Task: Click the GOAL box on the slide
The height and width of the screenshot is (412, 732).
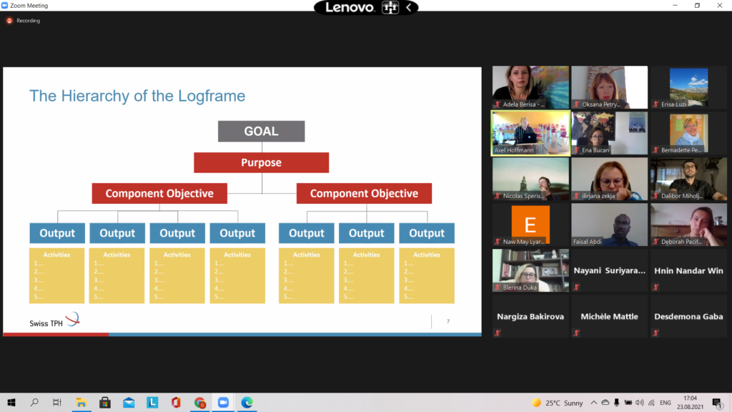Action: [261, 132]
